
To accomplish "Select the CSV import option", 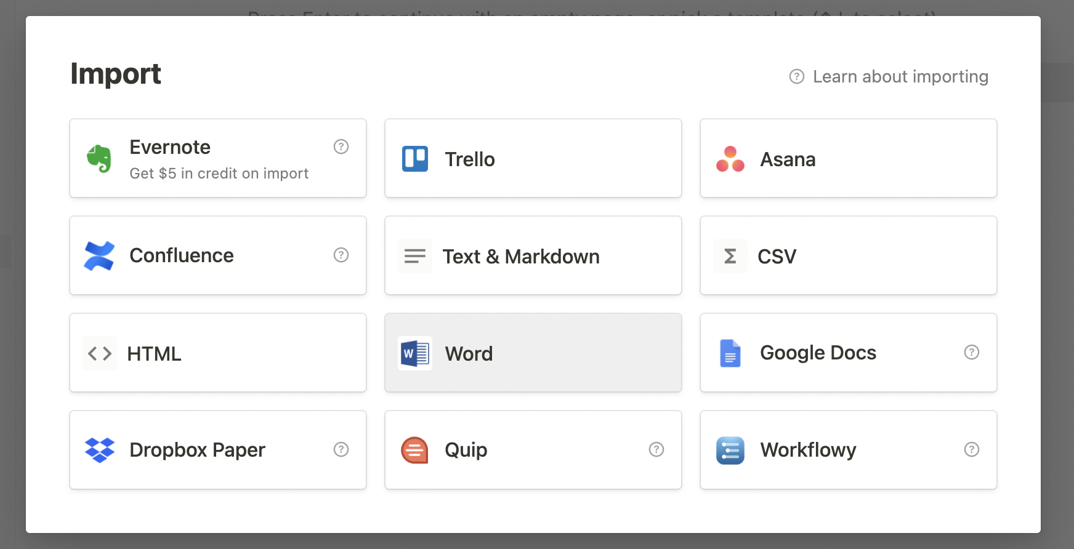I will (x=849, y=255).
